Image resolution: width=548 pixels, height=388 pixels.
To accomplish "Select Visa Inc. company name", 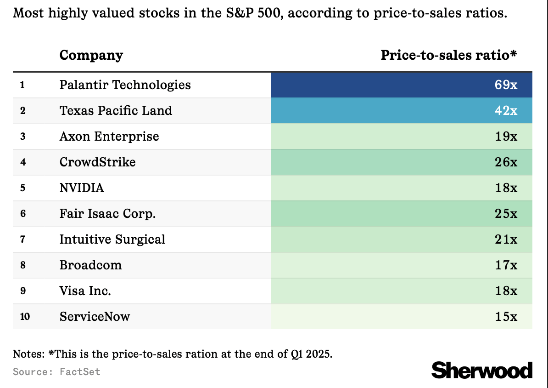I will pyautogui.click(x=85, y=291).
